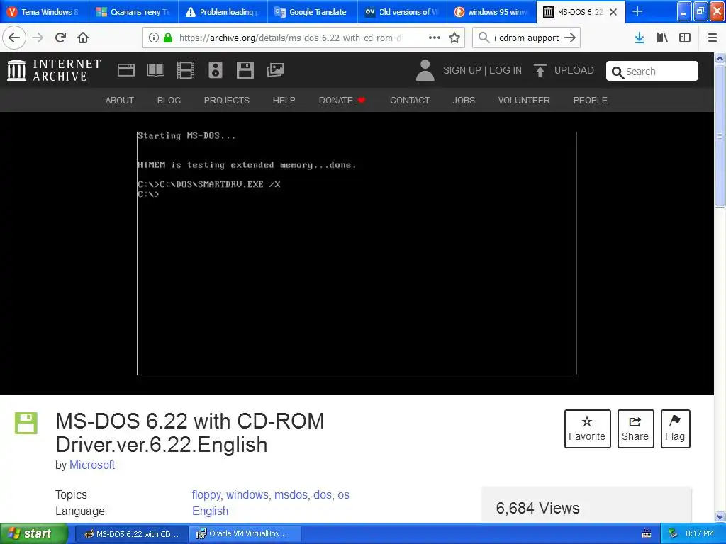Open the HELP navigation item
Viewport: 726px width, 544px height.
(284, 101)
